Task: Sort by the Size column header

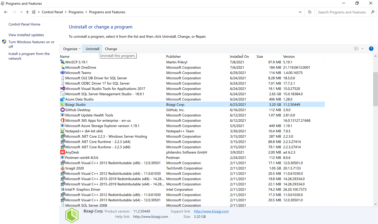Action: (x=269, y=56)
